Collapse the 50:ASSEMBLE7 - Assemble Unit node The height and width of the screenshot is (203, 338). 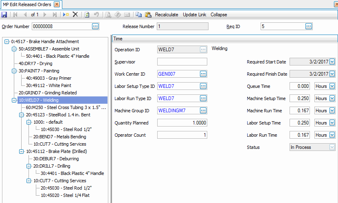pos(15,49)
